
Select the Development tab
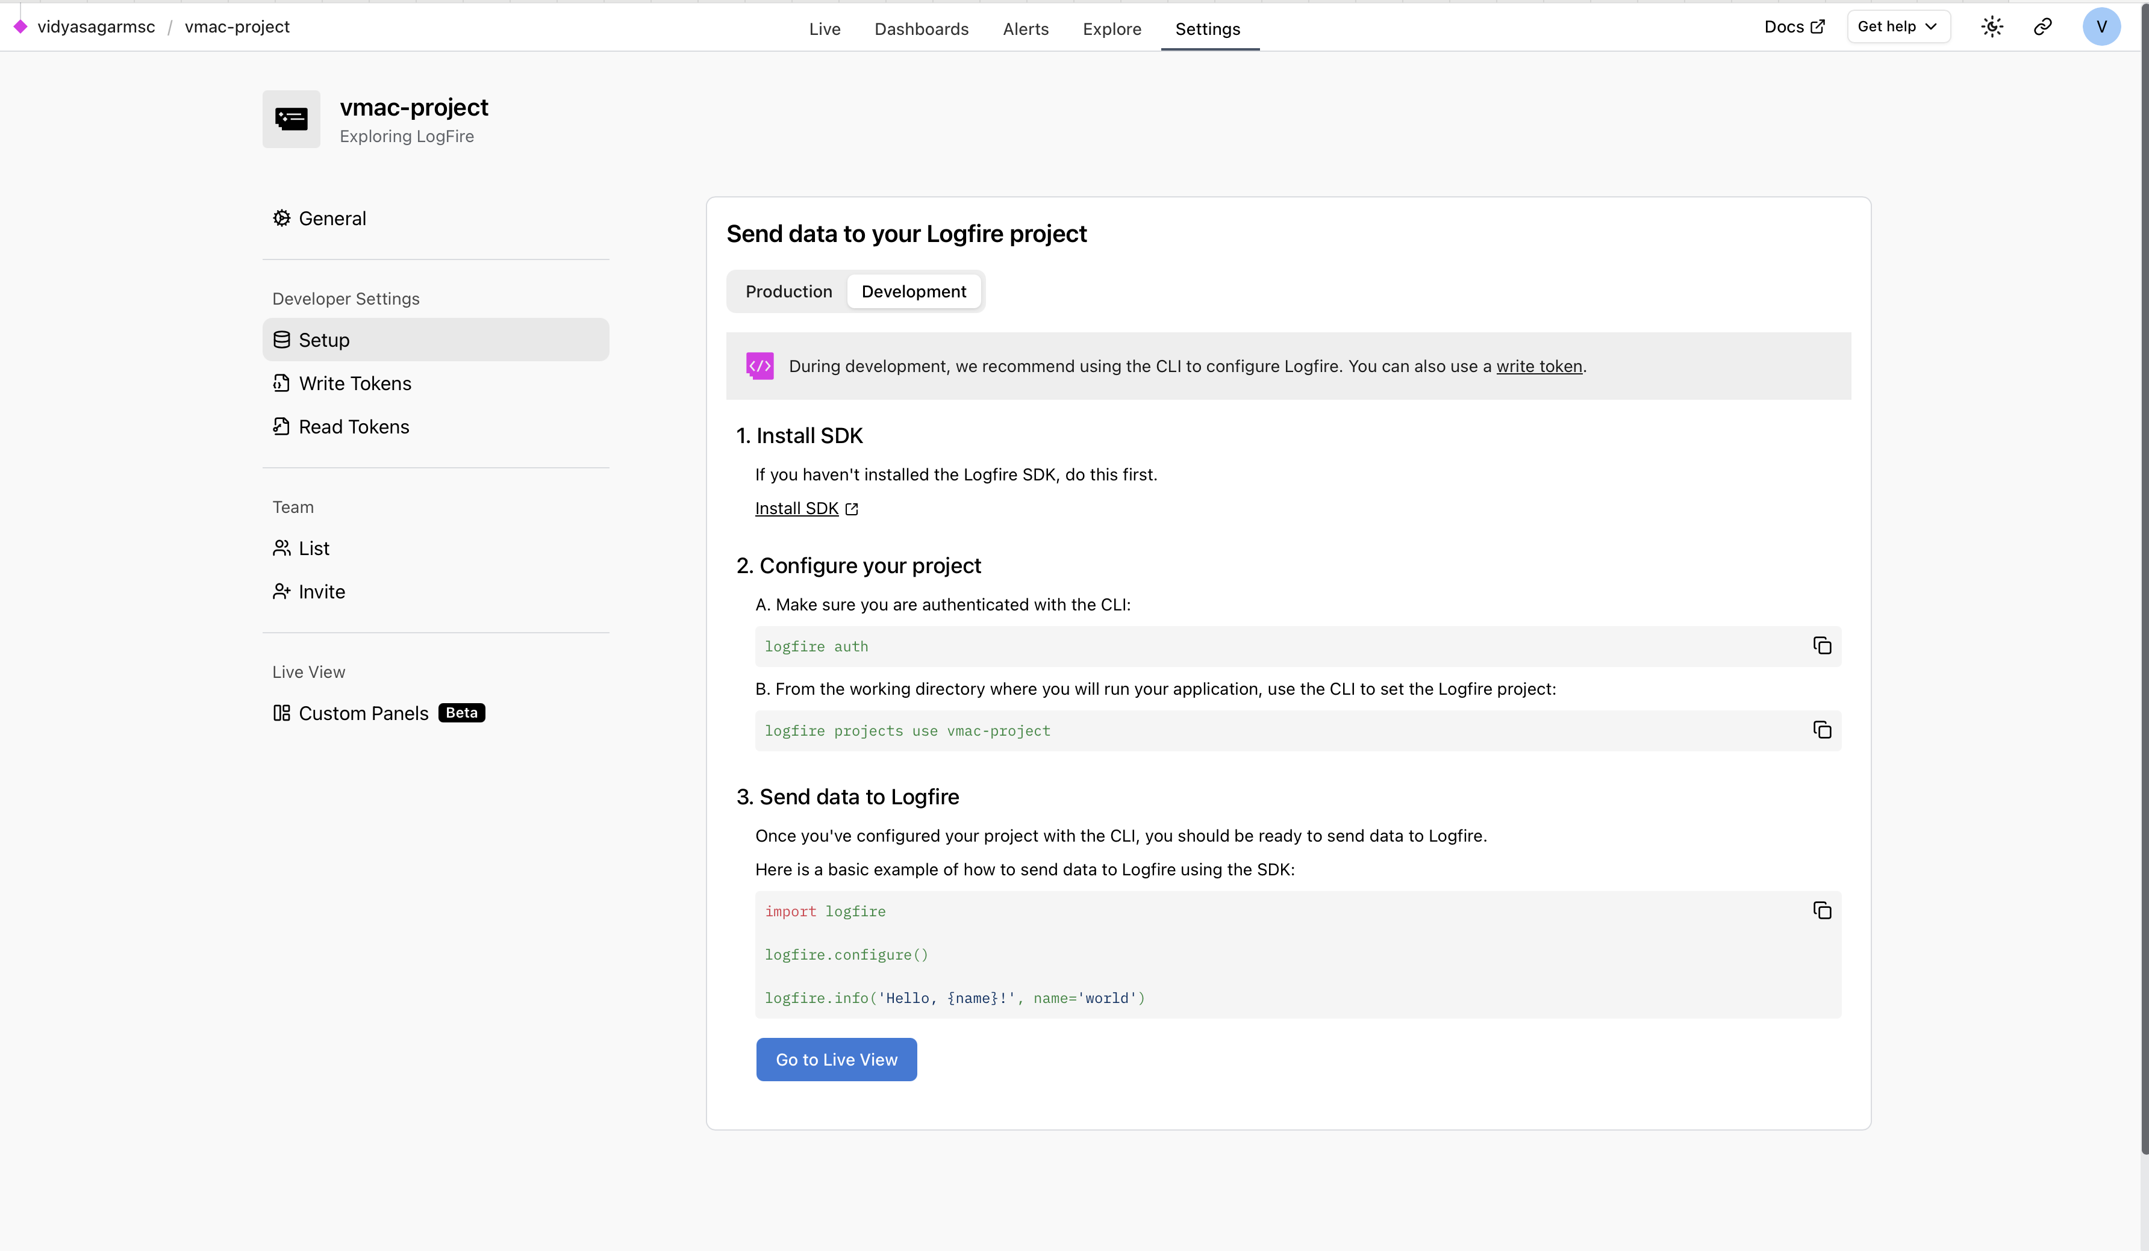pos(913,291)
